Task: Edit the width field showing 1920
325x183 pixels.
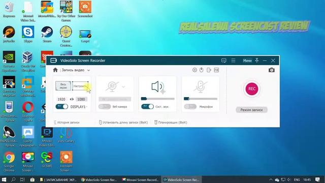Action: (x=61, y=99)
